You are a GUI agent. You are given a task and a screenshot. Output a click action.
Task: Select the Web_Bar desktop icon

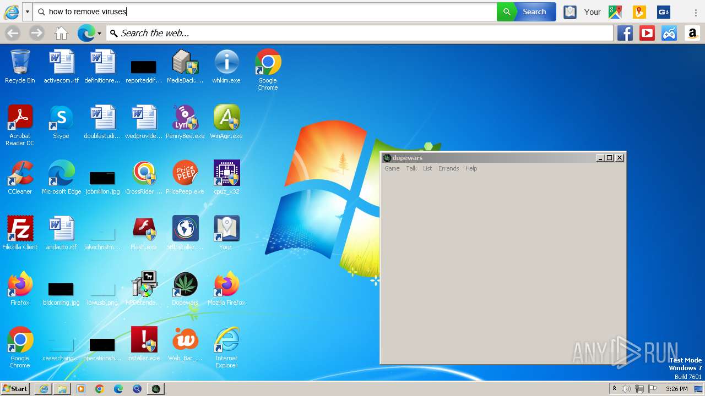click(185, 344)
